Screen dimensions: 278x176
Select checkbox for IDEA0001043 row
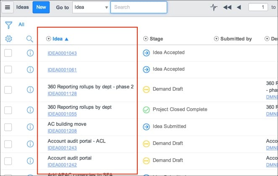(x=8, y=53)
